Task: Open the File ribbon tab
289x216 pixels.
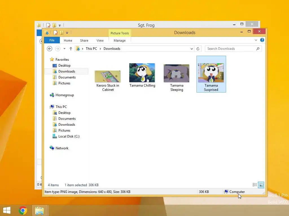Action: 52,40
